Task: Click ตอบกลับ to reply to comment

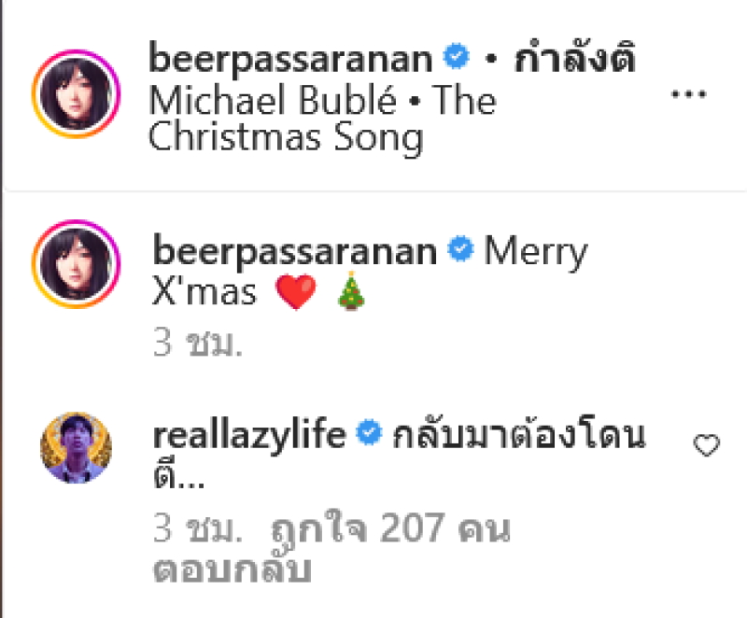Action: tap(232, 568)
